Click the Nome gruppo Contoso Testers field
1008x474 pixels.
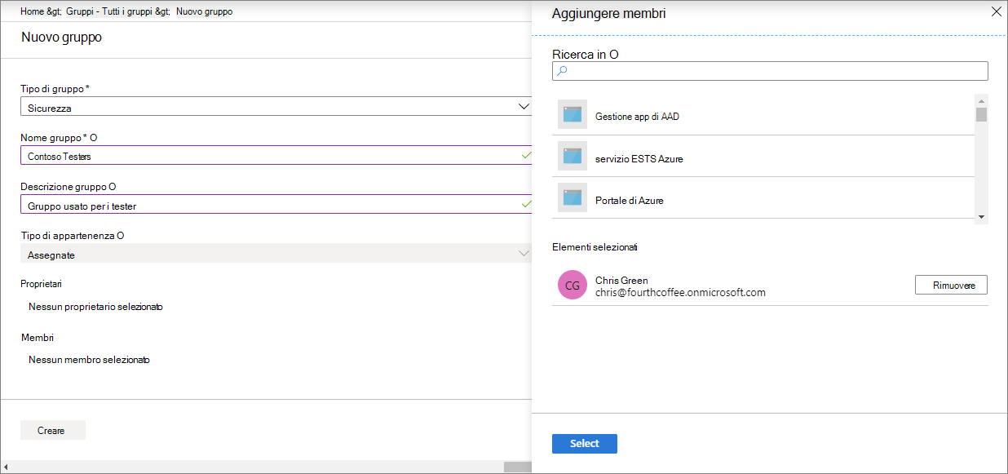click(x=276, y=155)
